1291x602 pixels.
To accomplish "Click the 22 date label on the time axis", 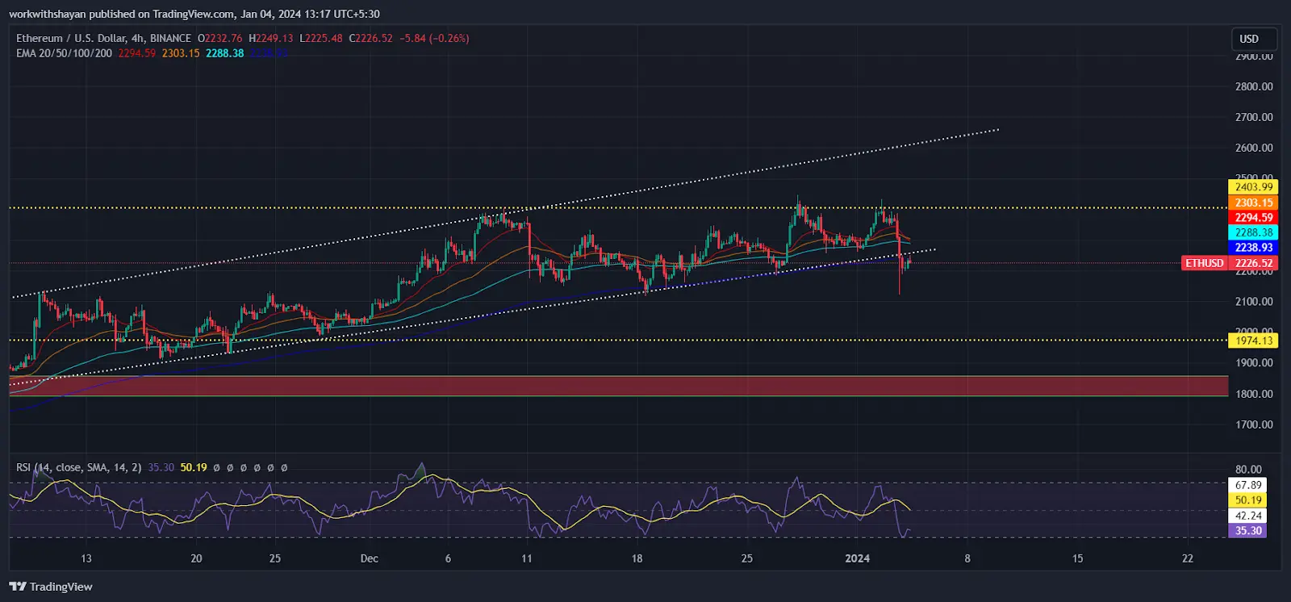I will [x=1188, y=558].
